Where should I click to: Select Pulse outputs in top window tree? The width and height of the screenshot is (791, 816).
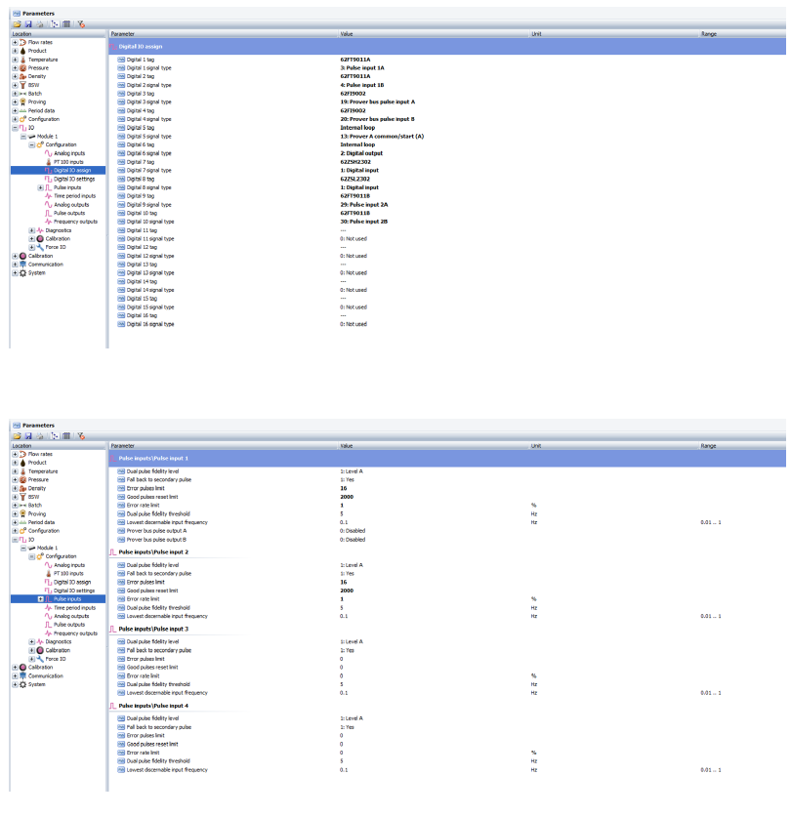tap(69, 213)
